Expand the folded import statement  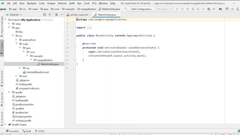(89, 27)
